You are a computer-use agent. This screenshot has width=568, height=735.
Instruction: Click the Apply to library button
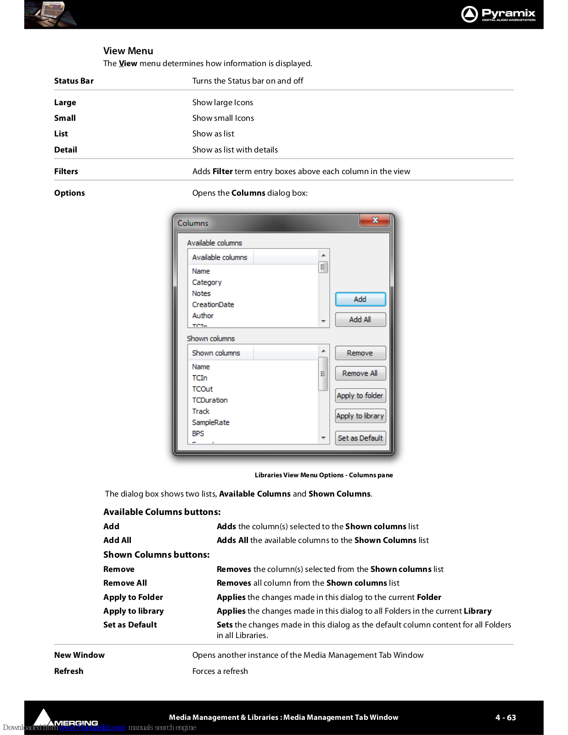coord(360,416)
